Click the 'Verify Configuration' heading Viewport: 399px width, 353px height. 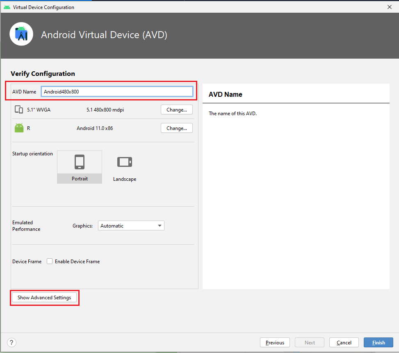pos(43,73)
